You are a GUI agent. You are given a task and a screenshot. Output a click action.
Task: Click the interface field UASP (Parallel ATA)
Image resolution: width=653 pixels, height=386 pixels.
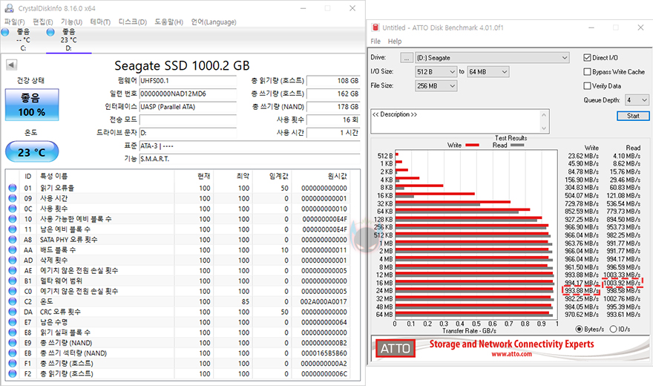tap(188, 107)
